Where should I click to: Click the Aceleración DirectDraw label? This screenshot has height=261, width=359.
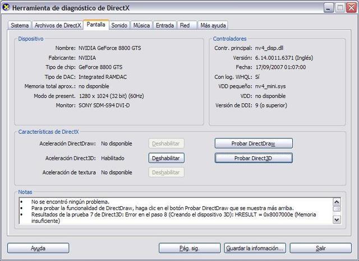tap(67, 143)
